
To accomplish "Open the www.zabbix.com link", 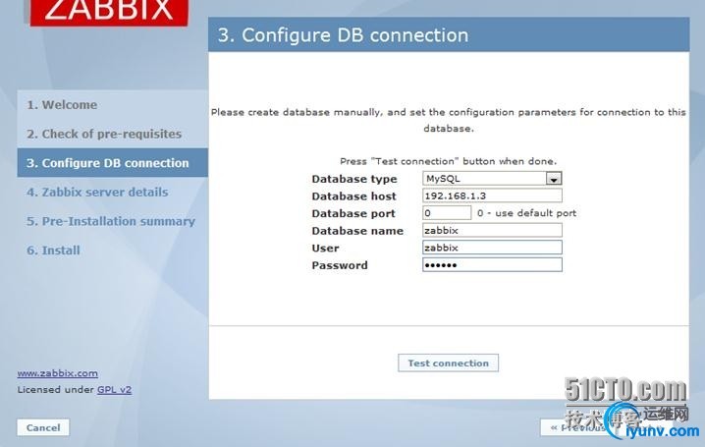I will [x=58, y=373].
